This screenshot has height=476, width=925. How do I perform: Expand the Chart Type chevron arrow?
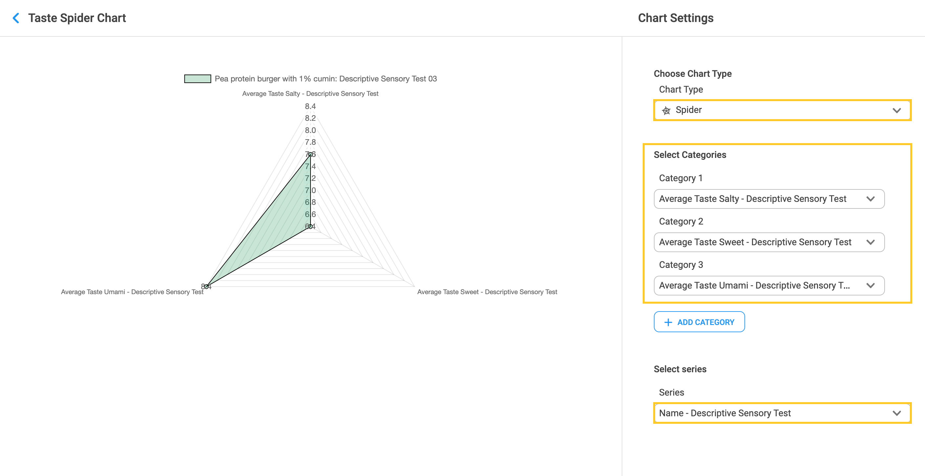tap(897, 110)
